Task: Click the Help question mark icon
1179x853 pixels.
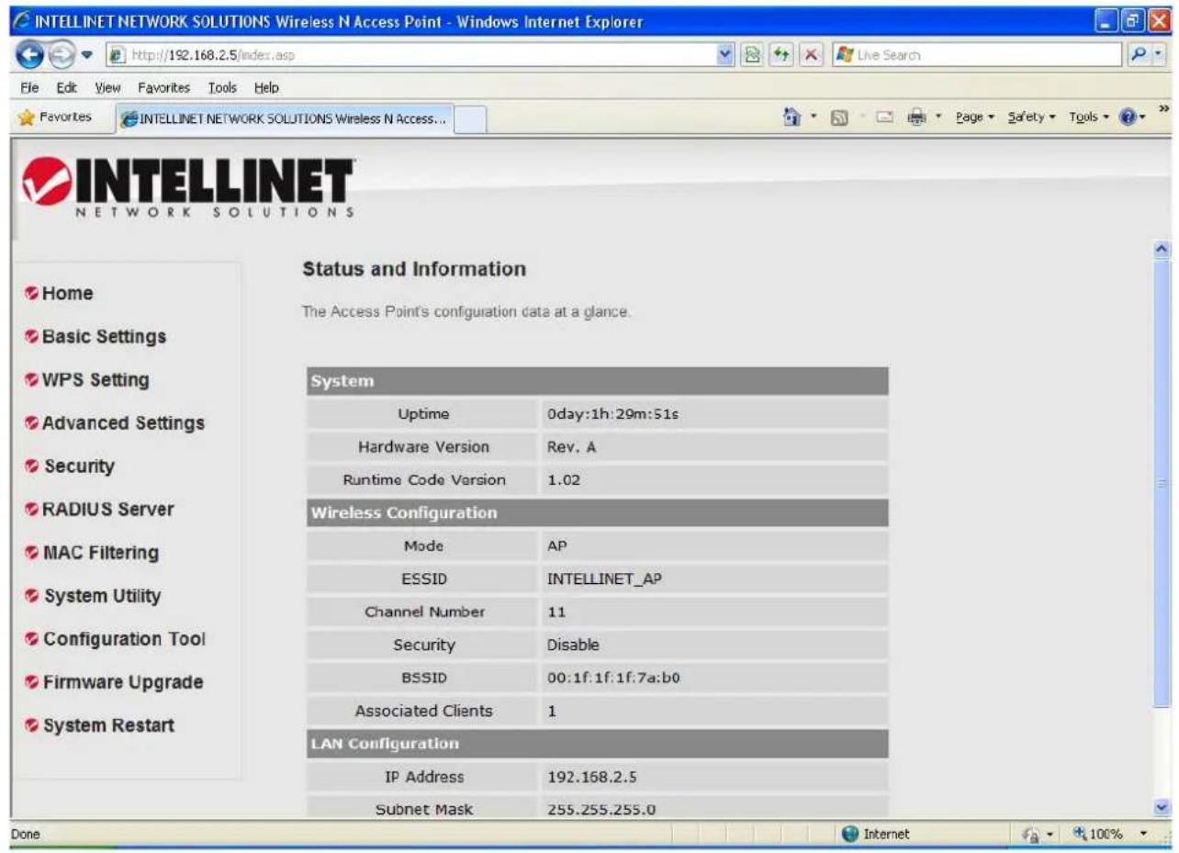Action: click(x=1128, y=118)
